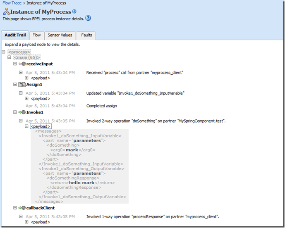Expand the payload under Assign1
Image resolution: width=285 pixels, height=228 pixels.
pyautogui.click(x=27, y=98)
